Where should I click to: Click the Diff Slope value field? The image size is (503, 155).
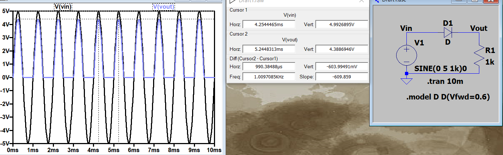click(341, 77)
